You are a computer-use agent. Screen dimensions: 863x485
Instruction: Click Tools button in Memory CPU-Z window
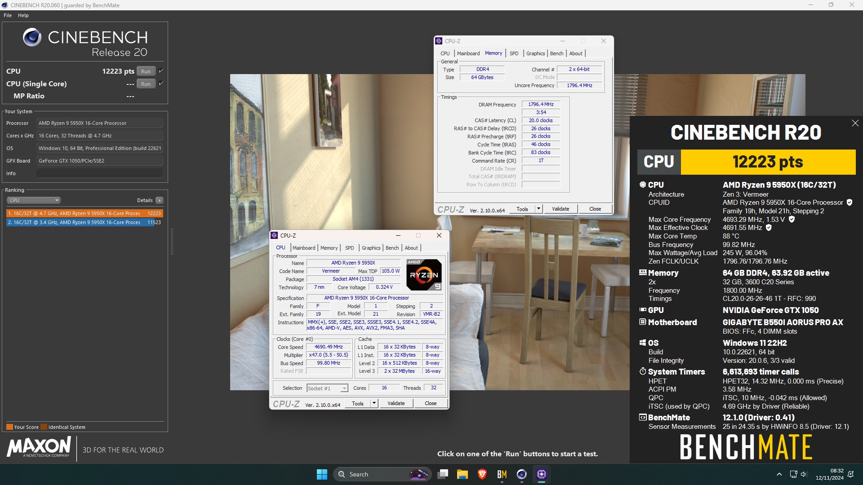click(x=522, y=209)
